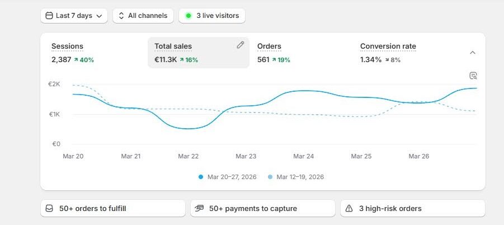Toggle the Mar 20–27, 2026 legend series
This screenshot has width=504, height=225.
[x=228, y=177]
